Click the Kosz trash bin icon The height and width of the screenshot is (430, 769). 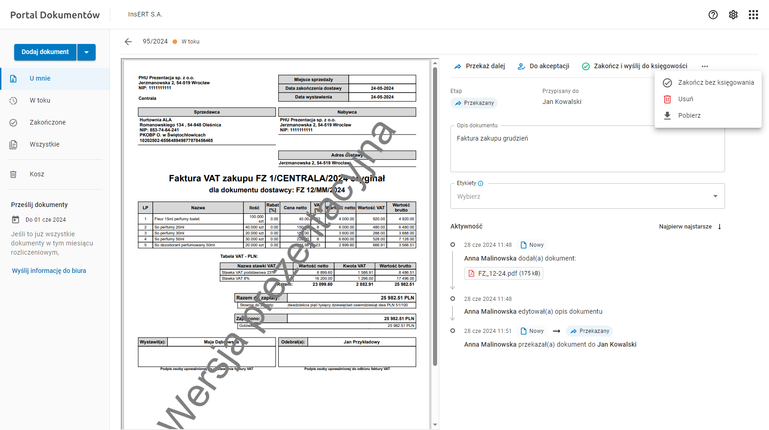click(13, 174)
